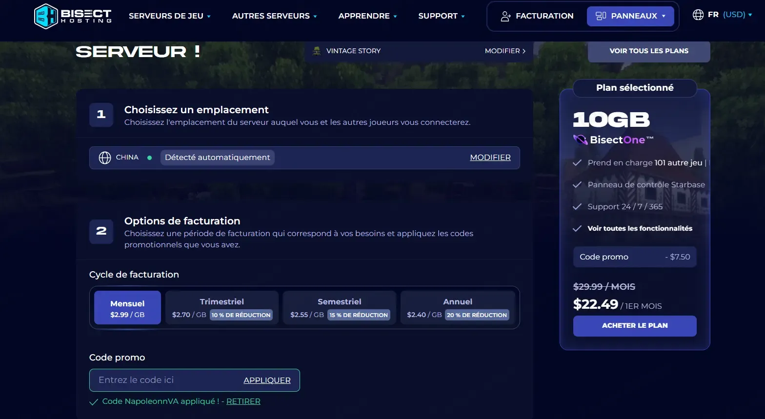Click the 20 % de réduction badge

click(x=477, y=315)
